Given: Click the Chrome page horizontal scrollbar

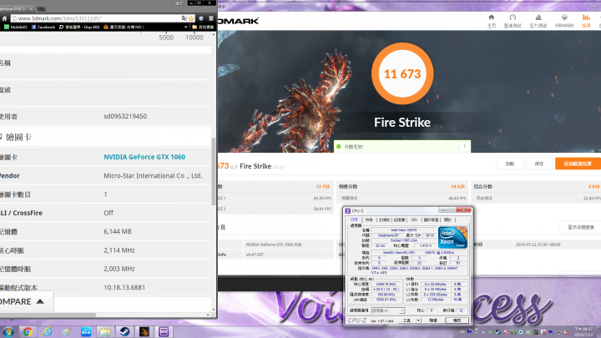Looking at the screenshot, I should (x=48, y=315).
